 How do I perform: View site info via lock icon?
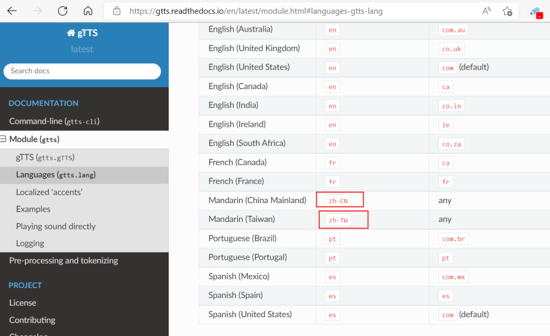117,11
